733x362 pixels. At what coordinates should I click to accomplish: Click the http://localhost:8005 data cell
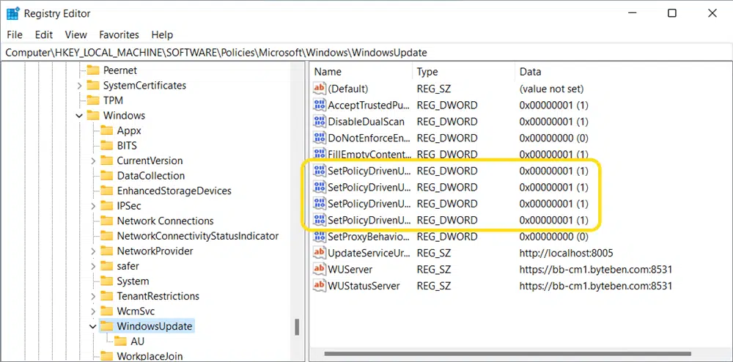coord(566,253)
